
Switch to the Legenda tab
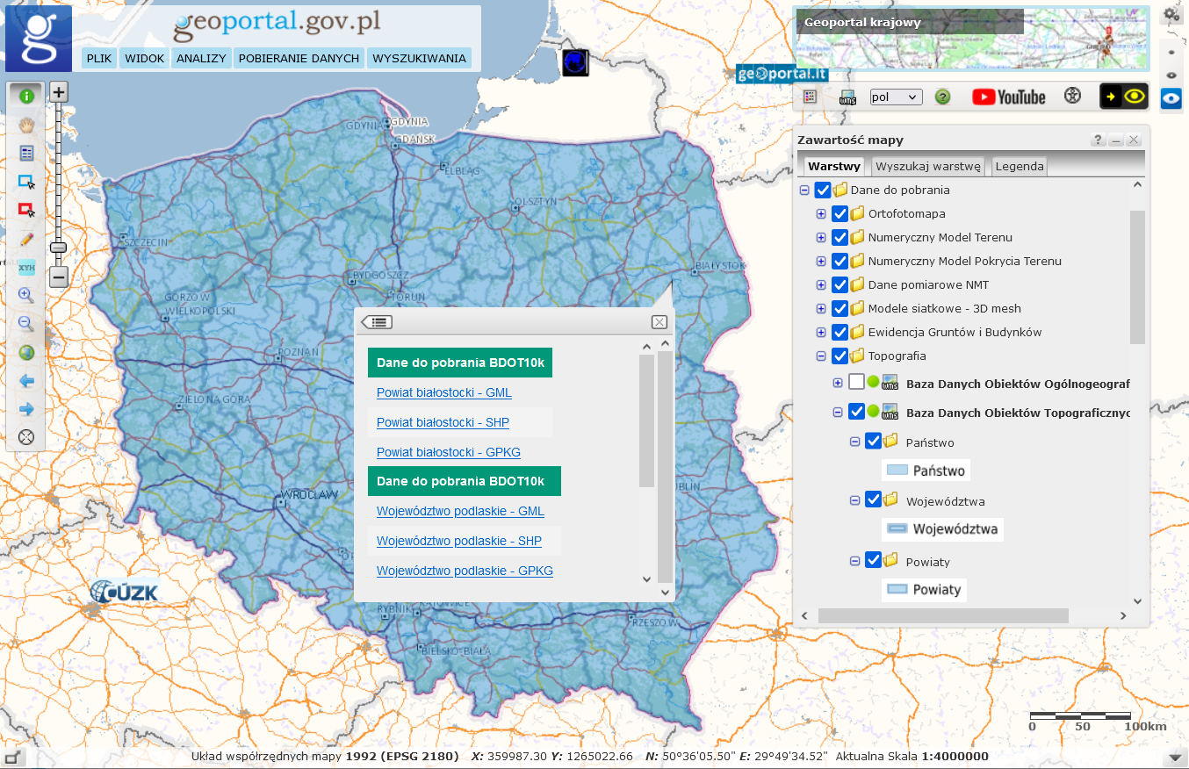pos(1019,166)
